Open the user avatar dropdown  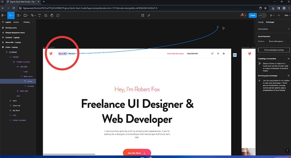[x=243, y=15]
